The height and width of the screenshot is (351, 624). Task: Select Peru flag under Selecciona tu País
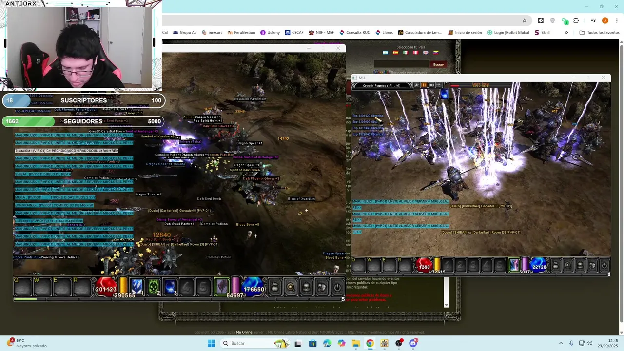pyautogui.click(x=416, y=53)
